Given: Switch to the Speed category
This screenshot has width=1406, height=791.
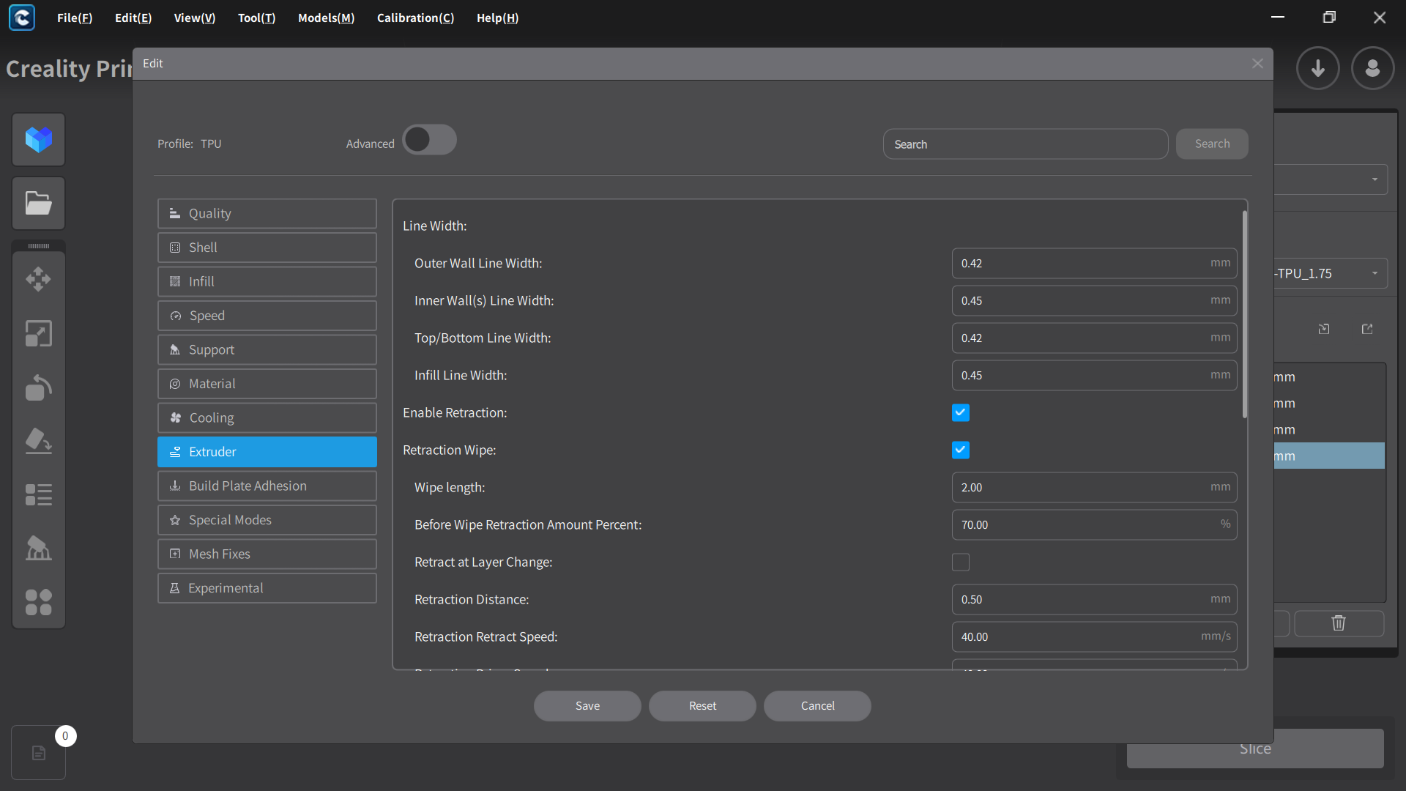Looking at the screenshot, I should [267, 316].
